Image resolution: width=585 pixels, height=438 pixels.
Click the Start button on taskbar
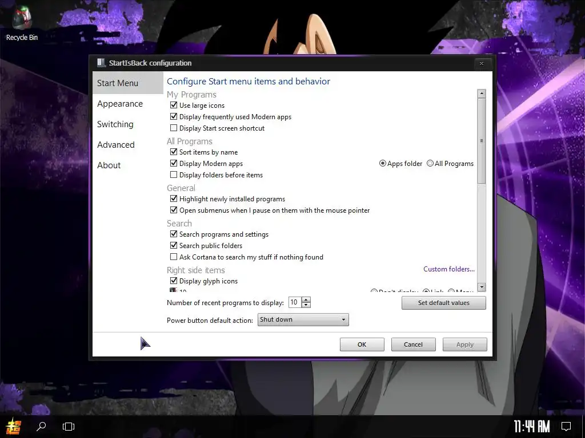[14, 426]
